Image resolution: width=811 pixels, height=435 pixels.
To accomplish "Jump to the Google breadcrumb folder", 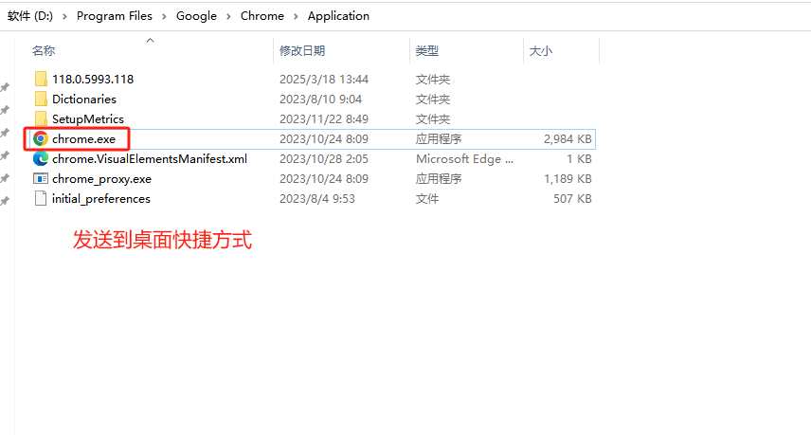I will [196, 16].
